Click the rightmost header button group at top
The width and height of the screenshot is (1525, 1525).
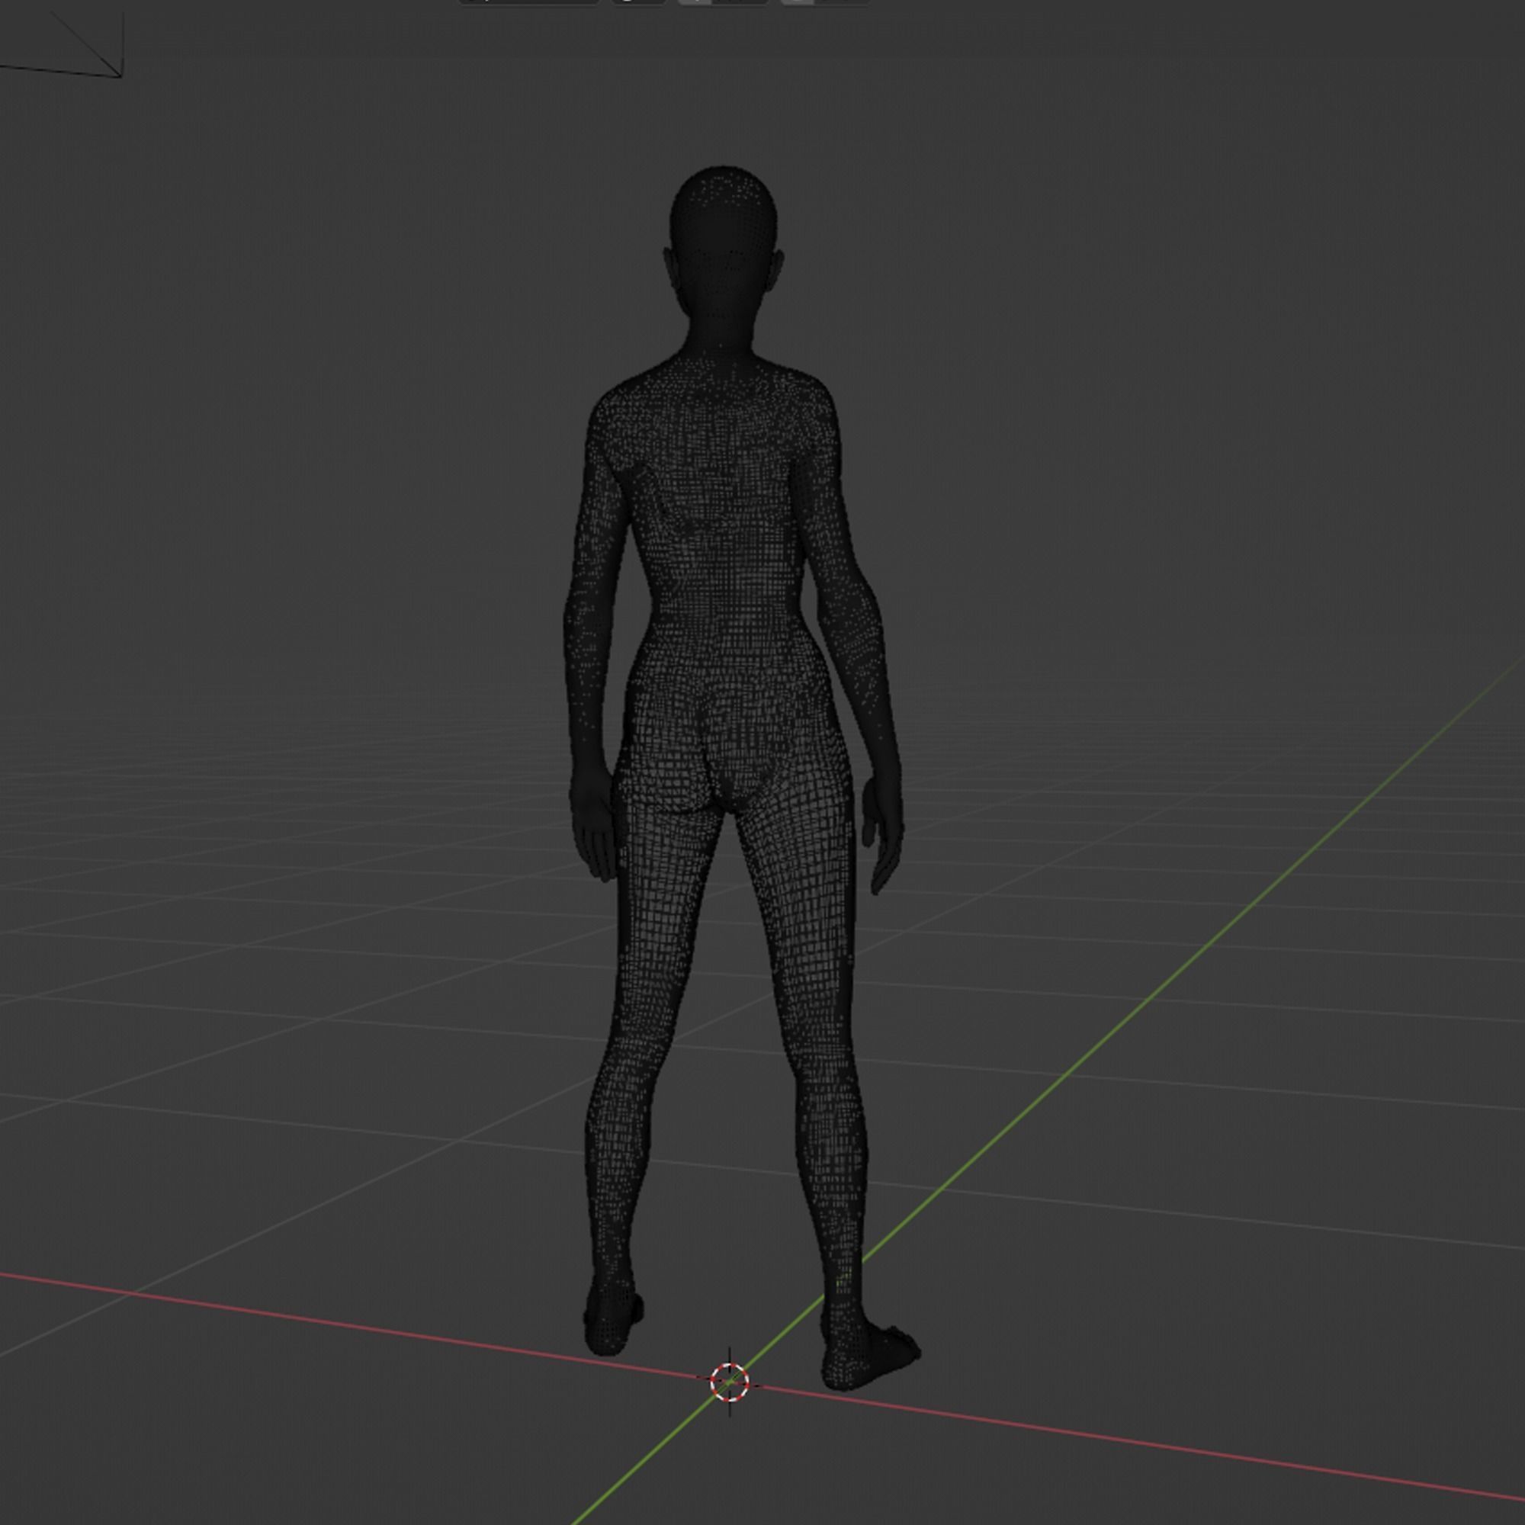824,2
